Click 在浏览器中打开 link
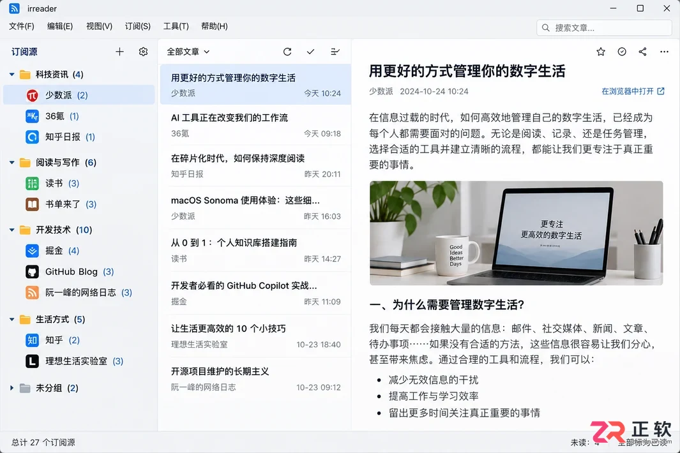 click(x=633, y=91)
